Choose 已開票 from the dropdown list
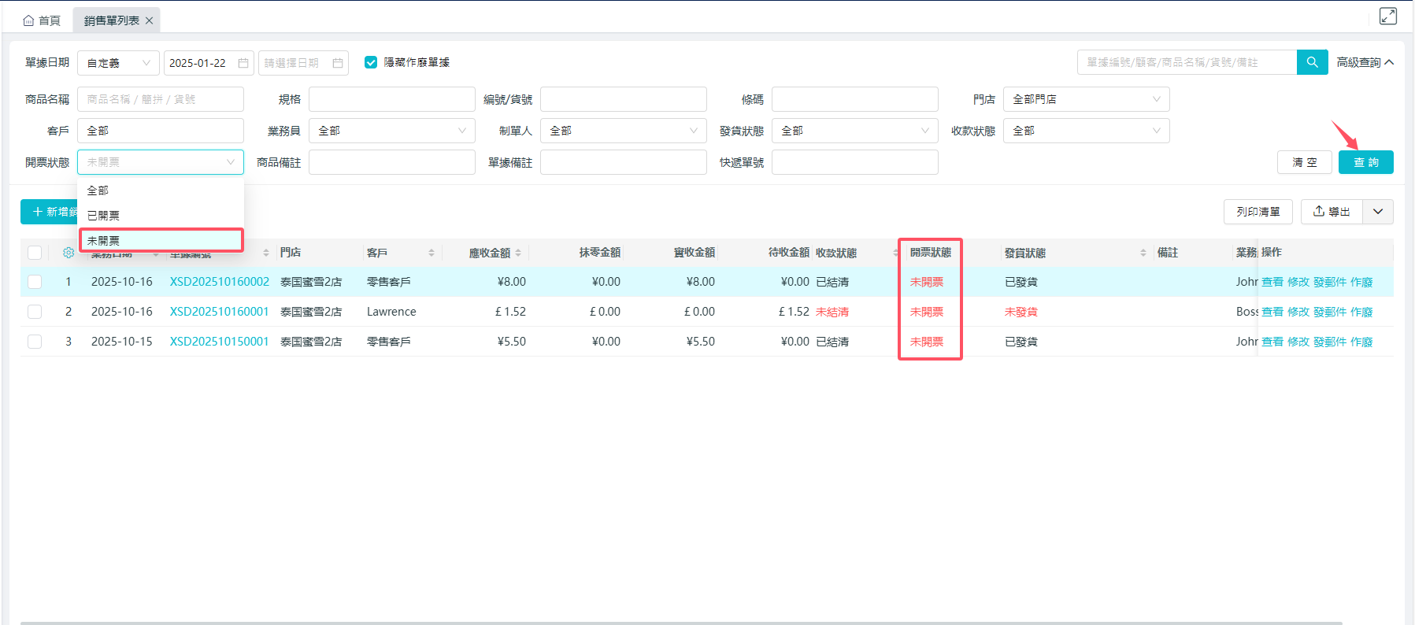 [103, 216]
